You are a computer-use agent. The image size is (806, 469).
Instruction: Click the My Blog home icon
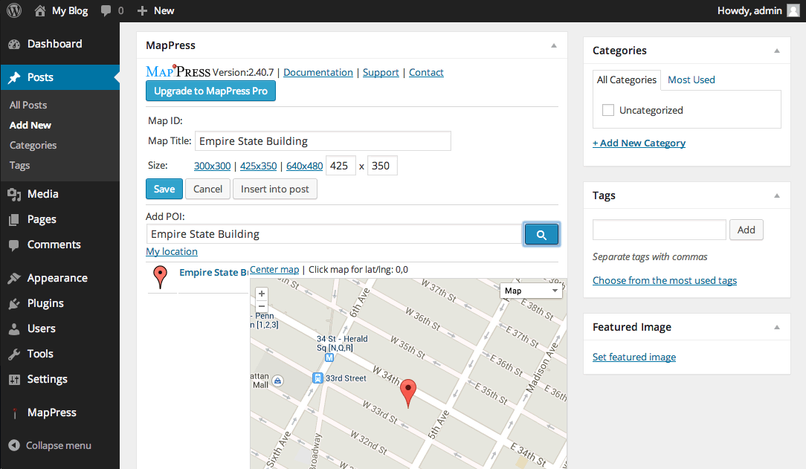click(x=40, y=11)
